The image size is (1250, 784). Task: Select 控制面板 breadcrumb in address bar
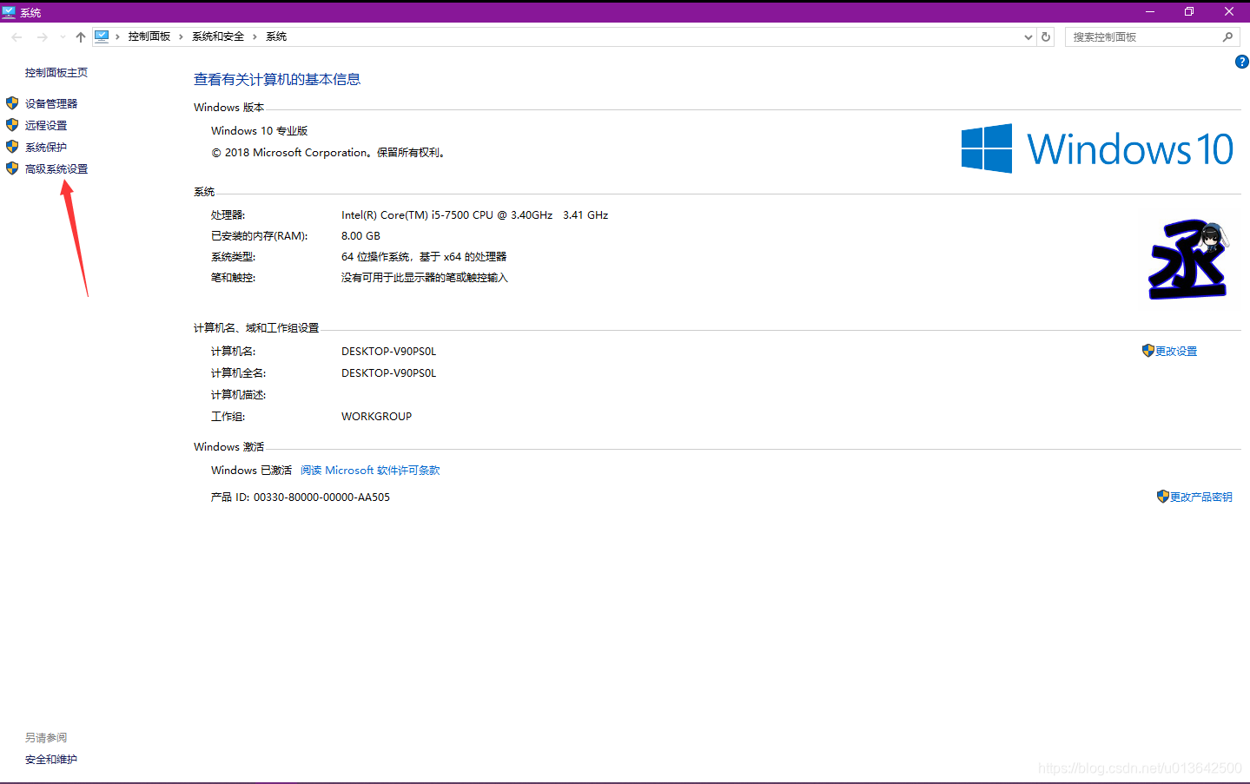pyautogui.click(x=149, y=36)
